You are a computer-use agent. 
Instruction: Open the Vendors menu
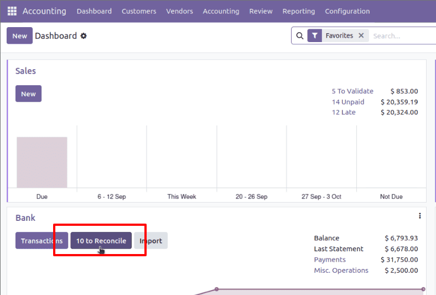click(x=180, y=11)
